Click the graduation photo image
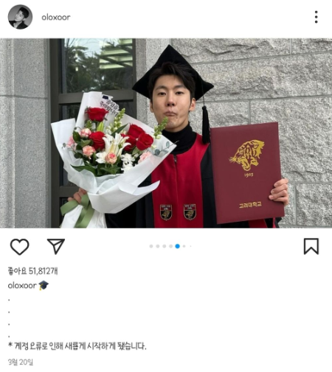332x372 pixels. coord(166,133)
